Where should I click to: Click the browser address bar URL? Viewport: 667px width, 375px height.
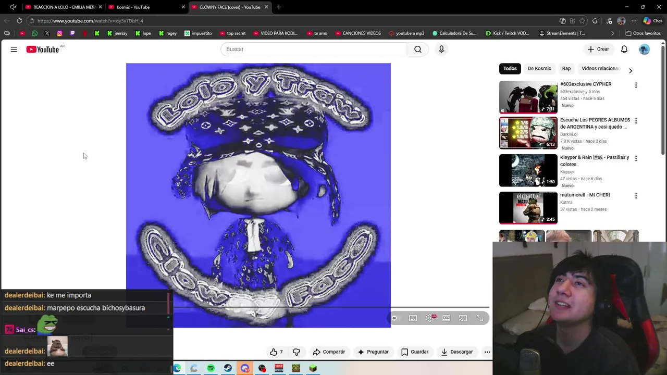[x=90, y=21]
